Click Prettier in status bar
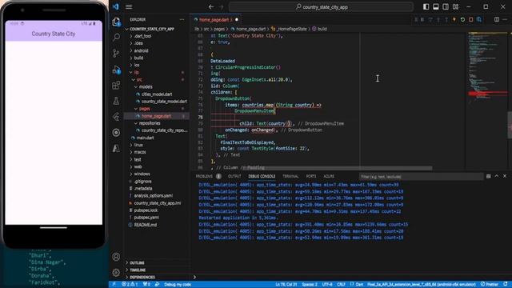The width and height of the screenshot is (512, 288). point(489,285)
